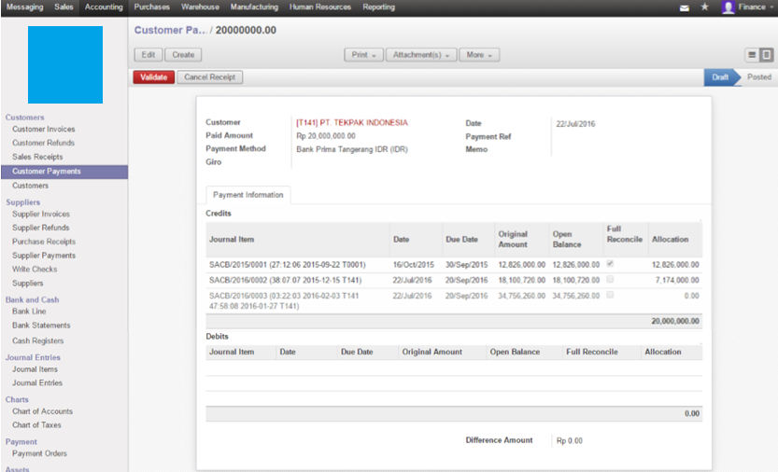Screen dimensions: 778x472
Task: Open the messages envelope icon
Action: click(685, 7)
